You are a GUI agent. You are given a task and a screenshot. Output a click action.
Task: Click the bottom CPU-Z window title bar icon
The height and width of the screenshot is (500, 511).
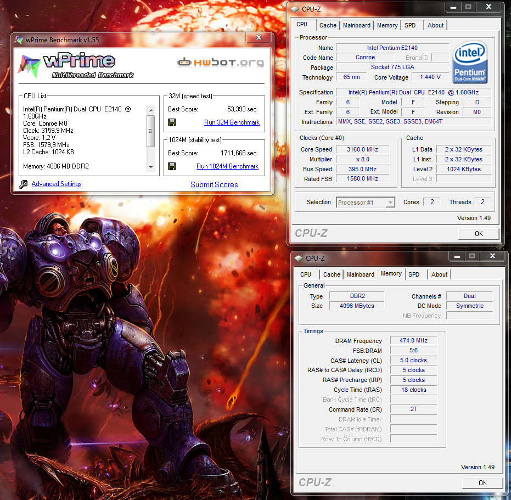coord(299,258)
